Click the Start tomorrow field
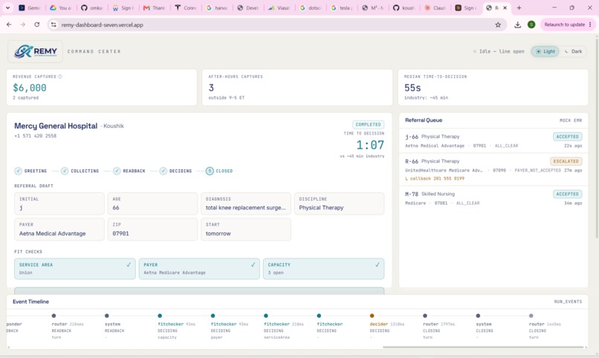 246,229
